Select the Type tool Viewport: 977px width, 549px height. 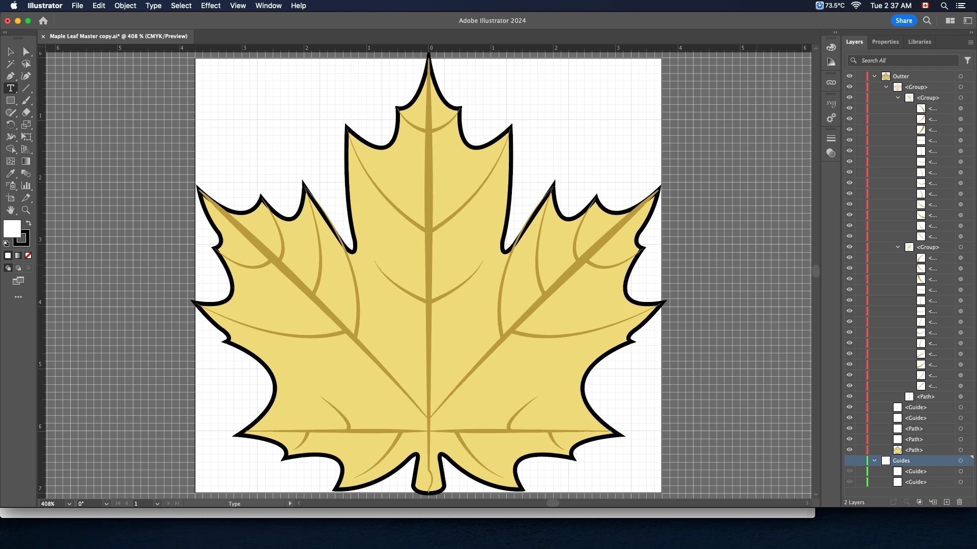pos(10,88)
